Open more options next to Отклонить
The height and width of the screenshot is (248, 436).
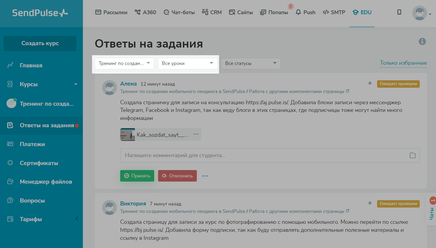tap(205, 176)
